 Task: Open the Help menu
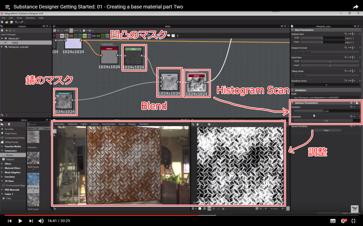(41, 18)
